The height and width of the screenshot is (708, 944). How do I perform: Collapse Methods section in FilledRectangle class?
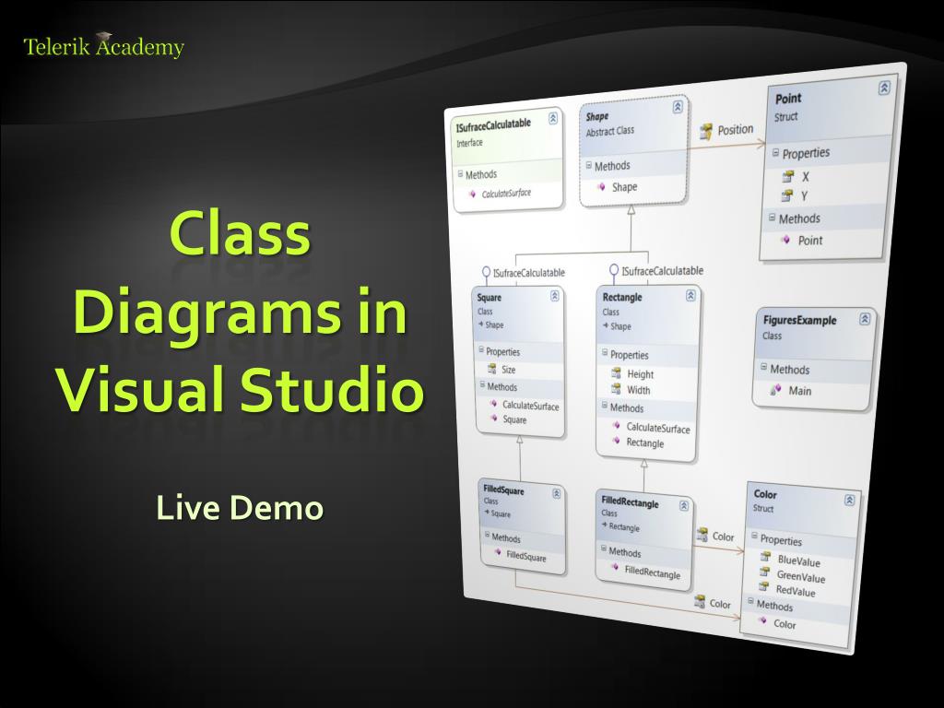pos(603,549)
